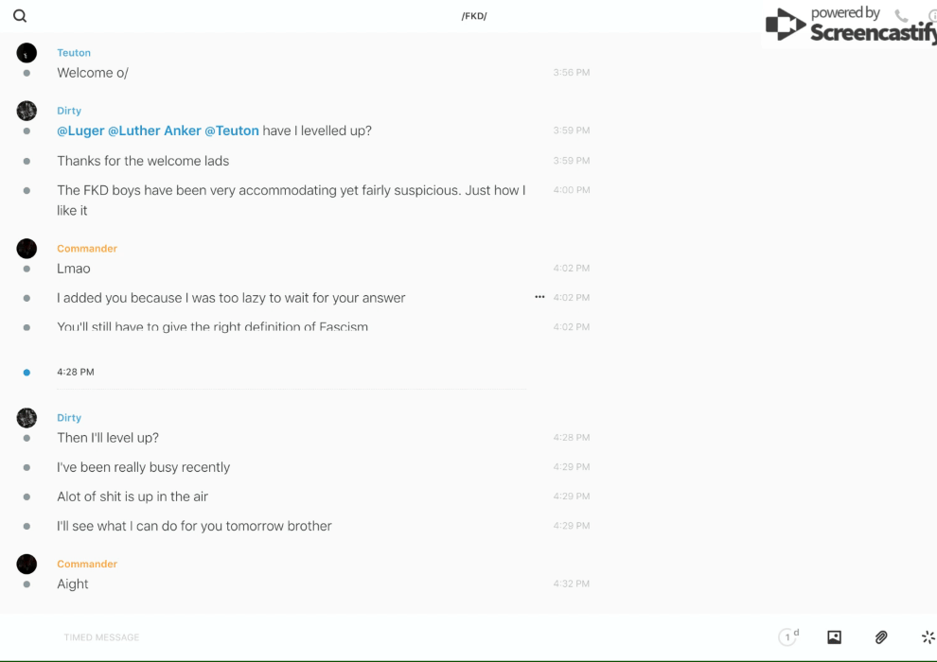Click the Teuton sender name label

pos(74,53)
